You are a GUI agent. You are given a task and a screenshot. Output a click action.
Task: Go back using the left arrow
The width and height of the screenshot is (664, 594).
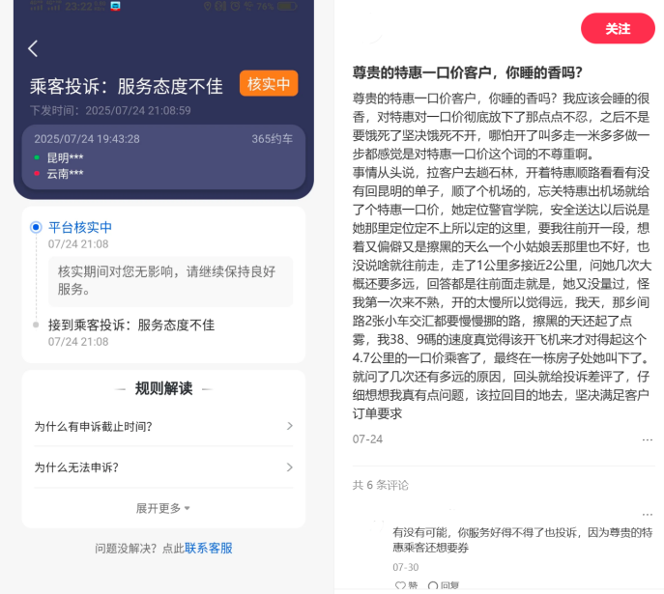(33, 48)
